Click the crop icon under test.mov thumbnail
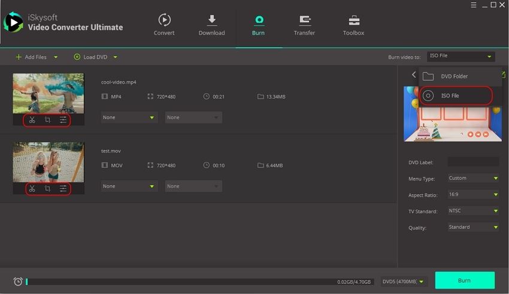Screen dimensions: 509x294 [48, 189]
